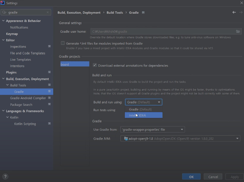Click the IntelliJ IDEA logo in title bar

click(2, 3)
